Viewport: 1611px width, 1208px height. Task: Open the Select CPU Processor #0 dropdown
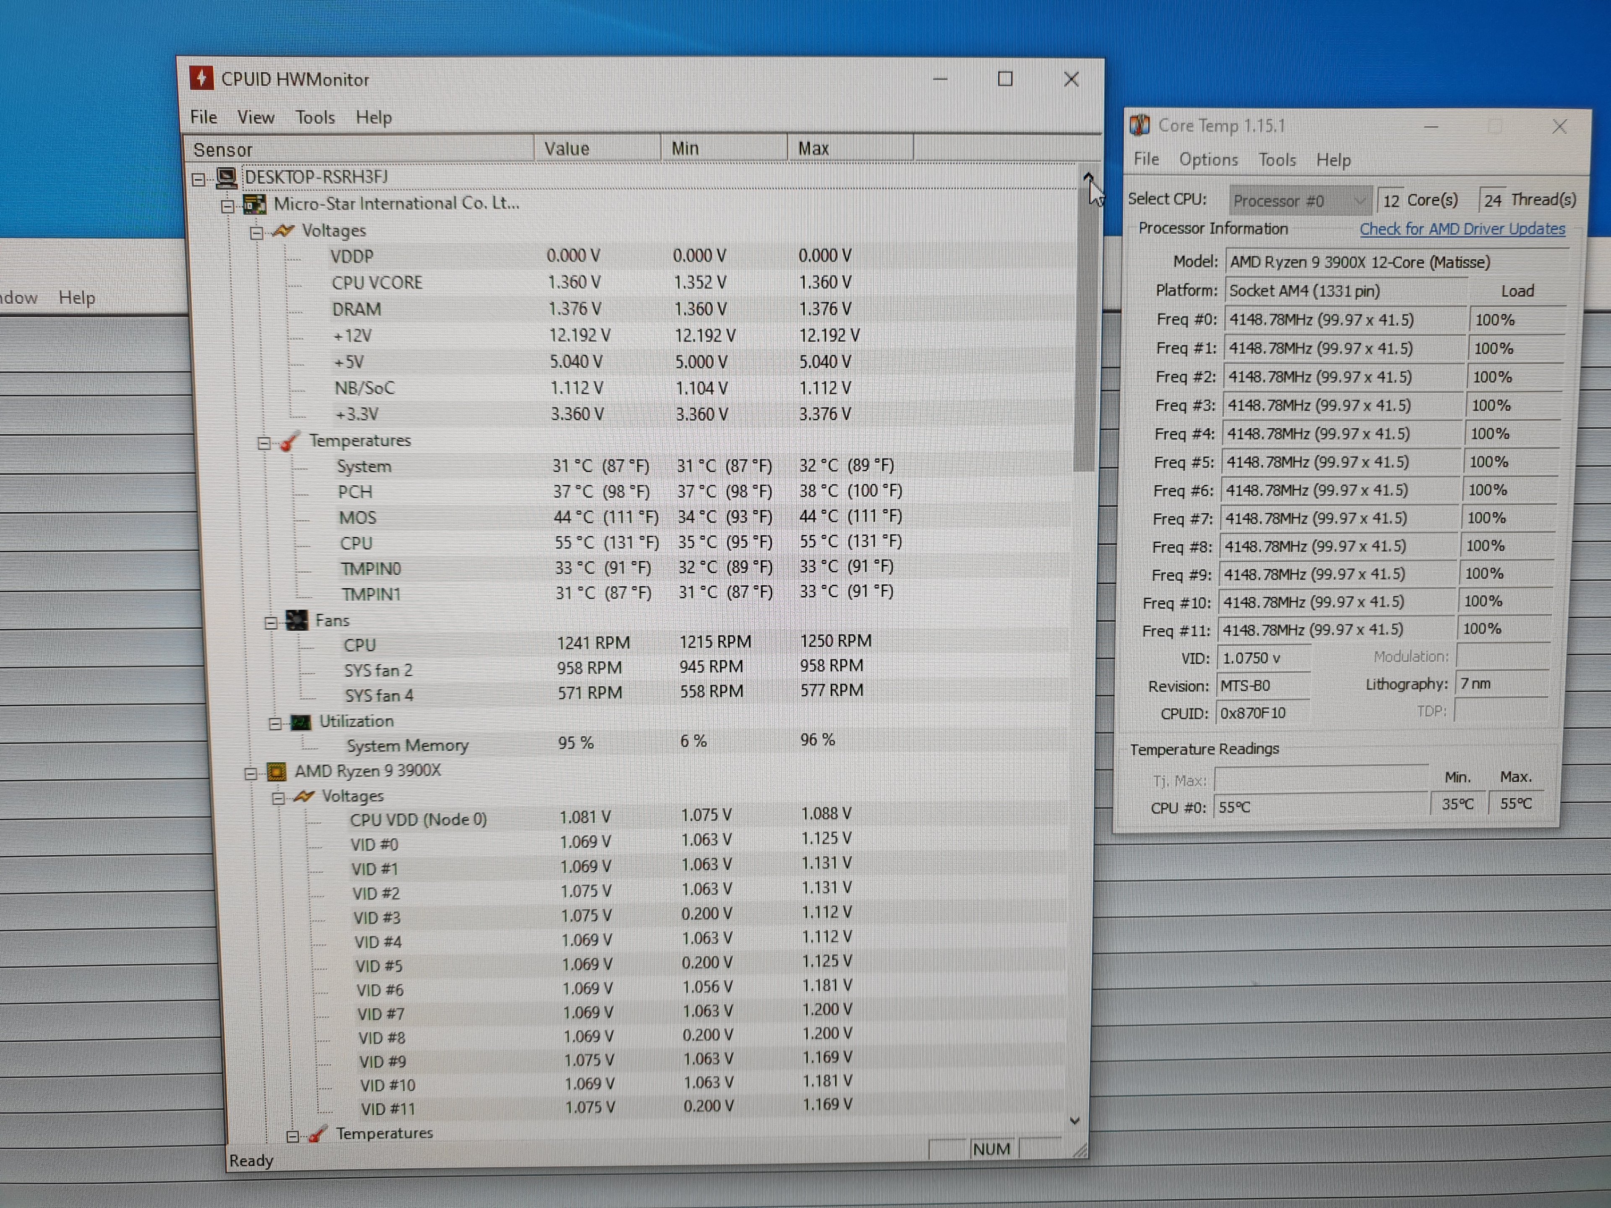point(1301,200)
